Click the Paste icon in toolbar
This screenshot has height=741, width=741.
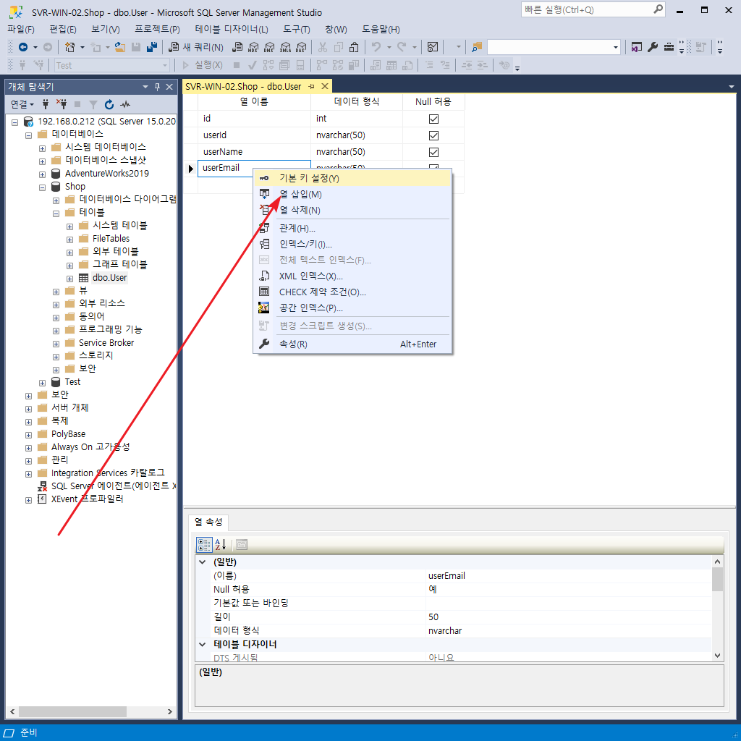[x=354, y=47]
